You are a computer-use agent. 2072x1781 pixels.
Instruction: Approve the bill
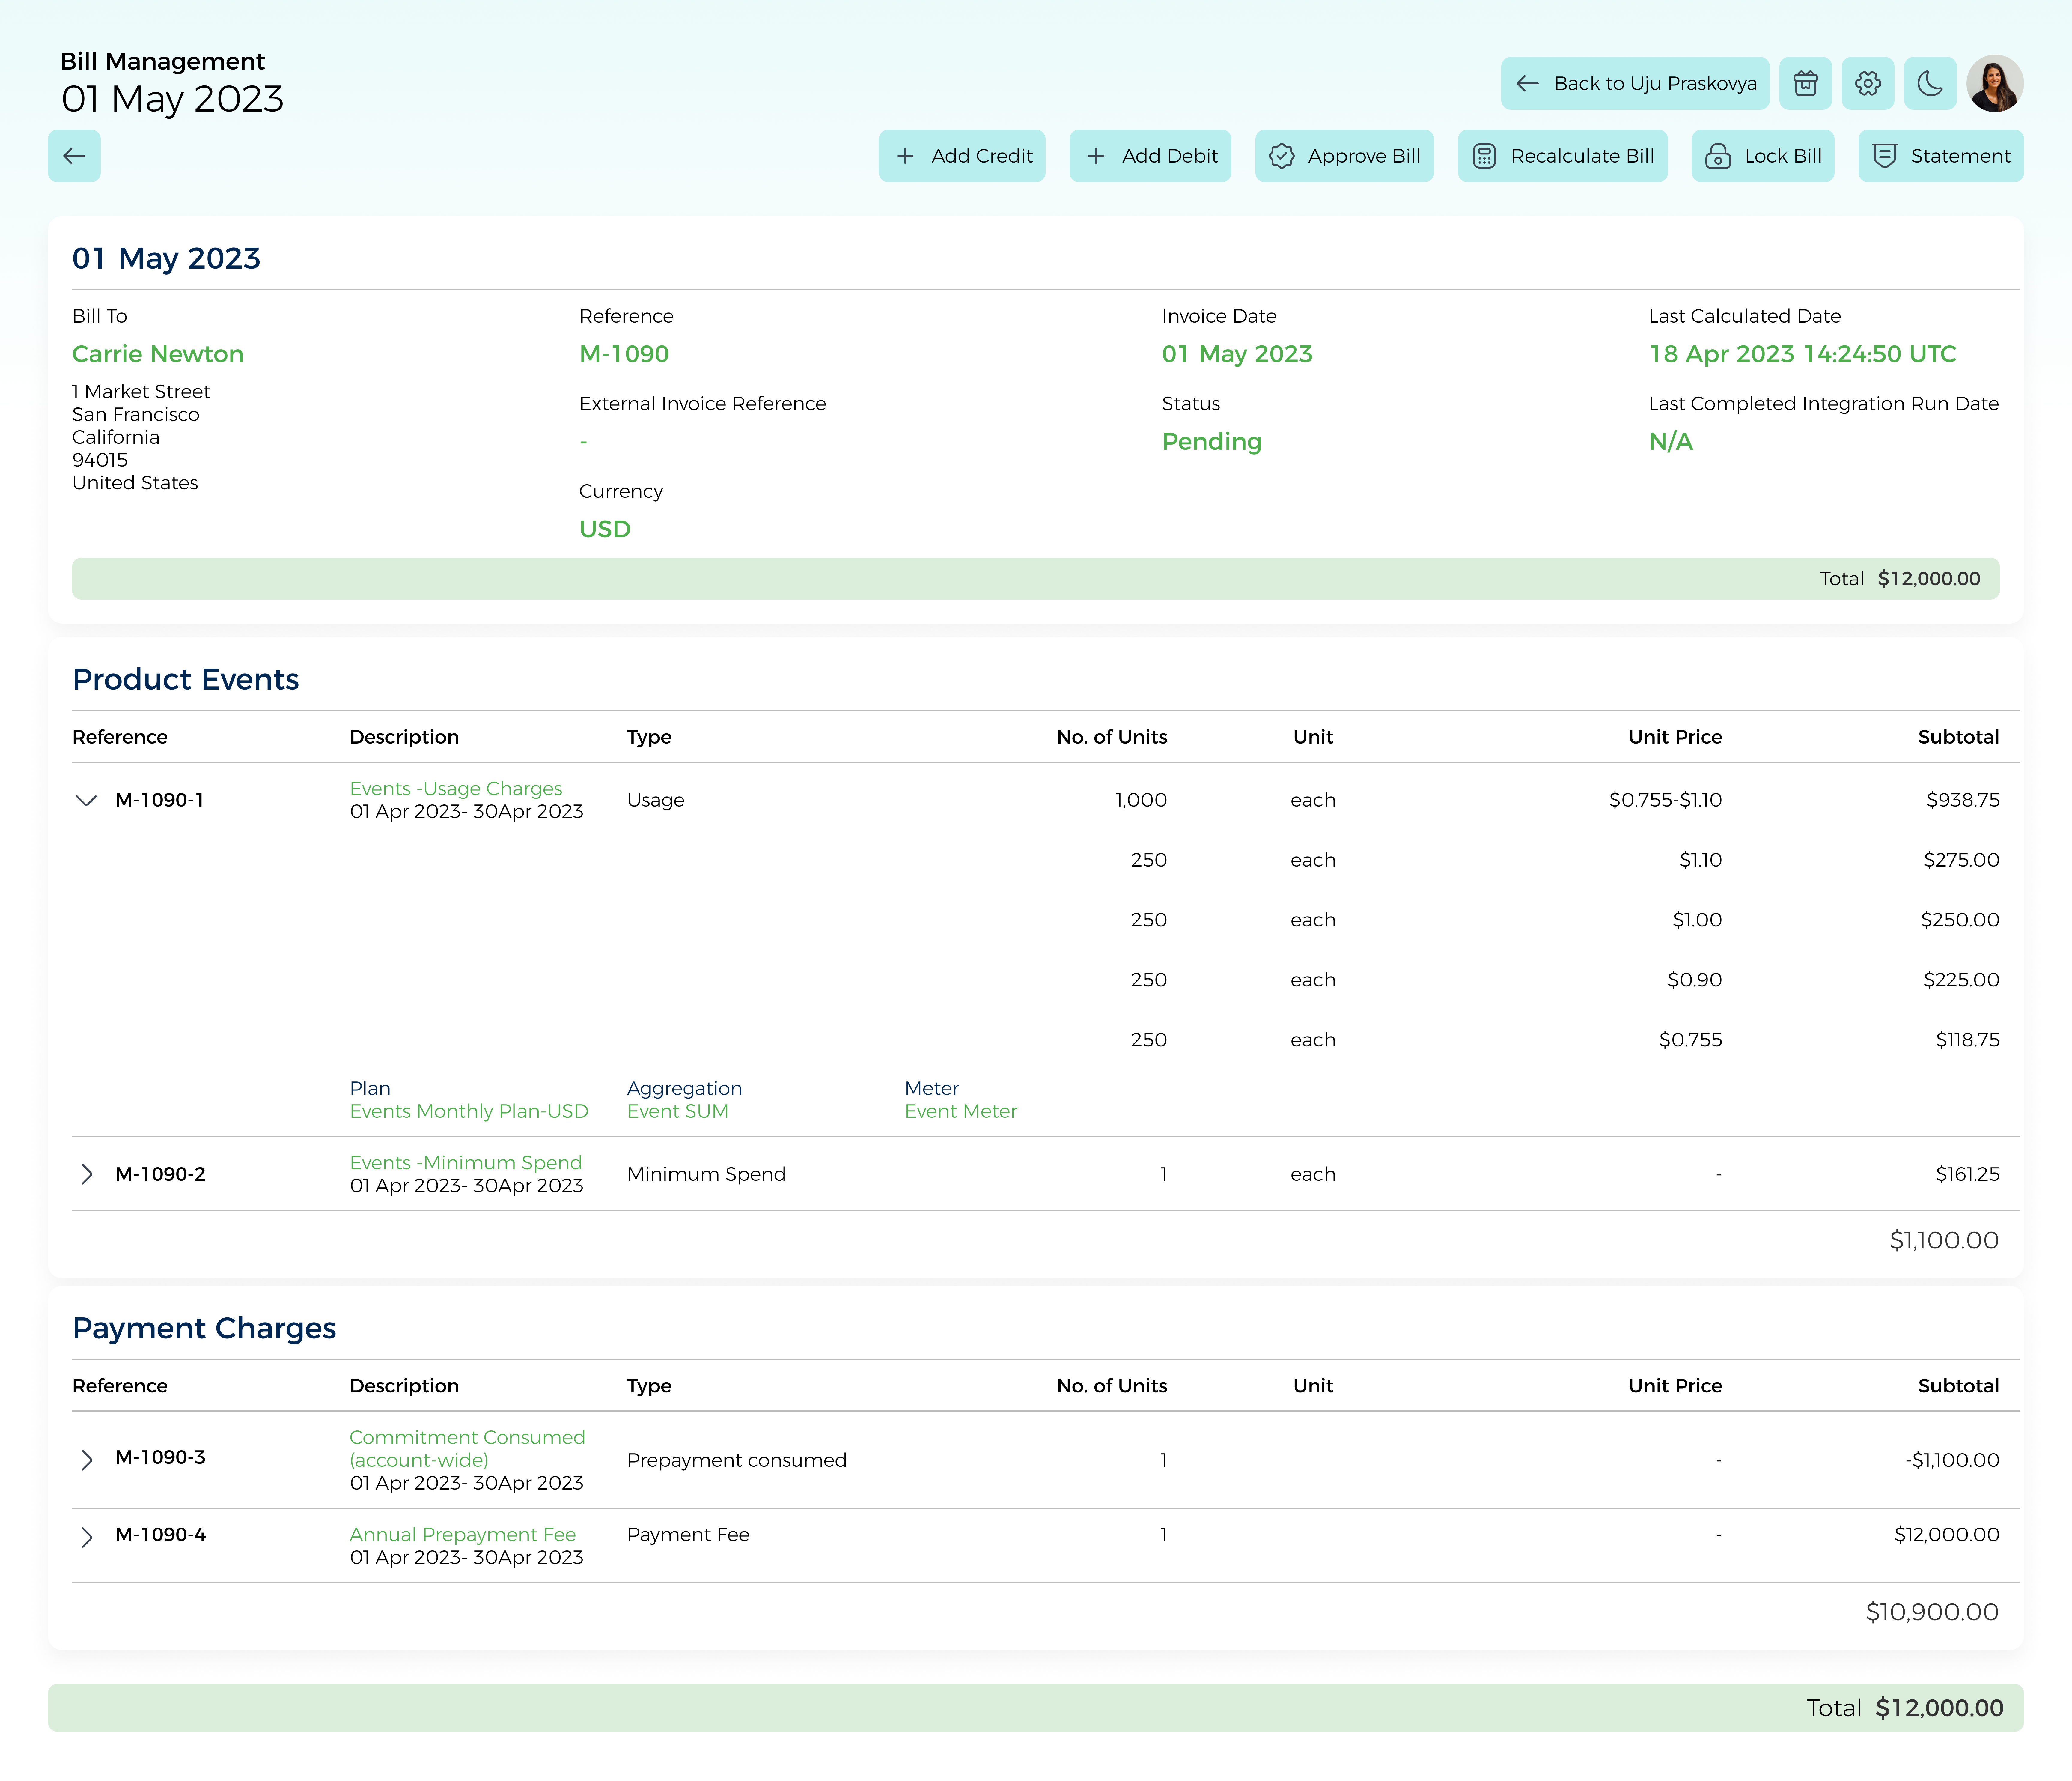pos(1344,156)
